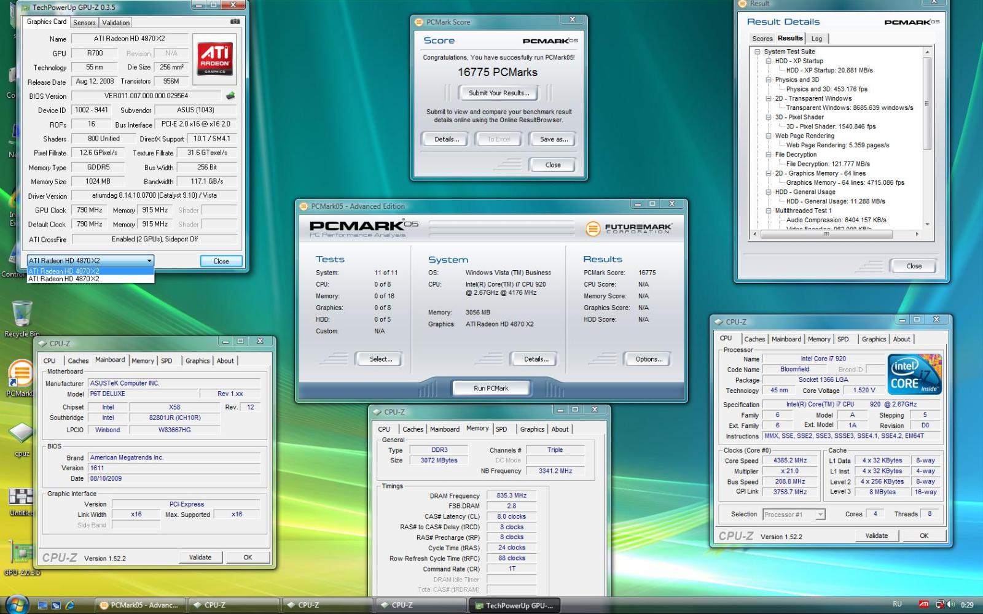Click the GPU-Z screenshot camera icon
This screenshot has height=614, width=983.
tap(235, 21)
